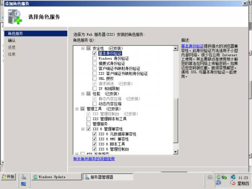Uncheck IIS 6 WMI 兼容性 checkbox

pyautogui.click(x=94, y=139)
